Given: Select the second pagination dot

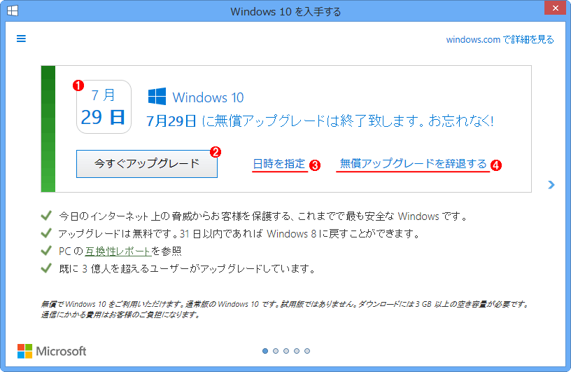Looking at the screenshot, I should click(x=276, y=351).
